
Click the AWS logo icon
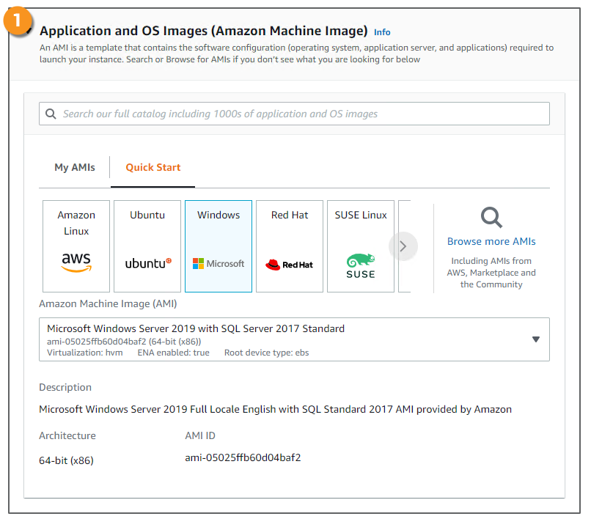coord(76,262)
